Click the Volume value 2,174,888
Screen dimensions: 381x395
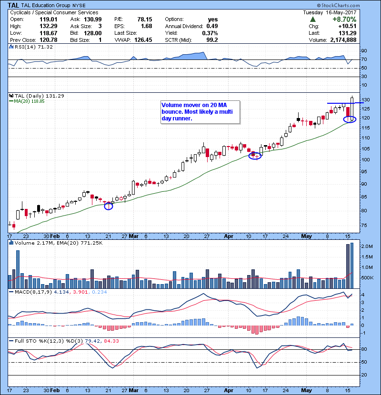pyautogui.click(x=343, y=40)
